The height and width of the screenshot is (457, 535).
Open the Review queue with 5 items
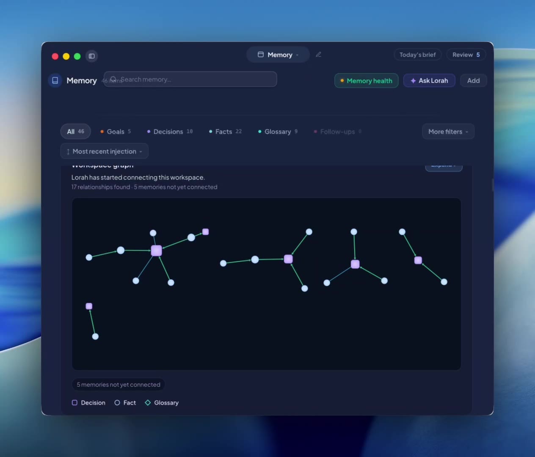(x=466, y=55)
